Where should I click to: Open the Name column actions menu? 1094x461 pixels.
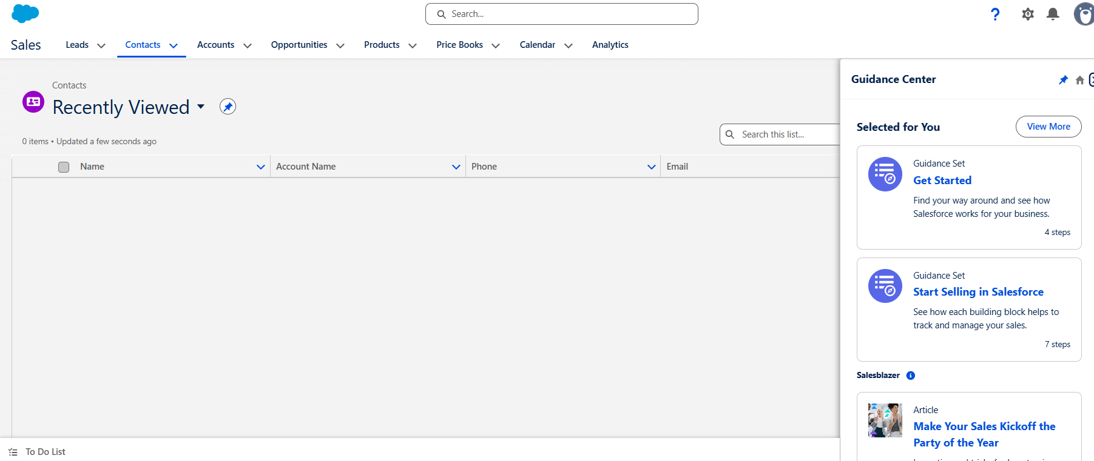(261, 167)
